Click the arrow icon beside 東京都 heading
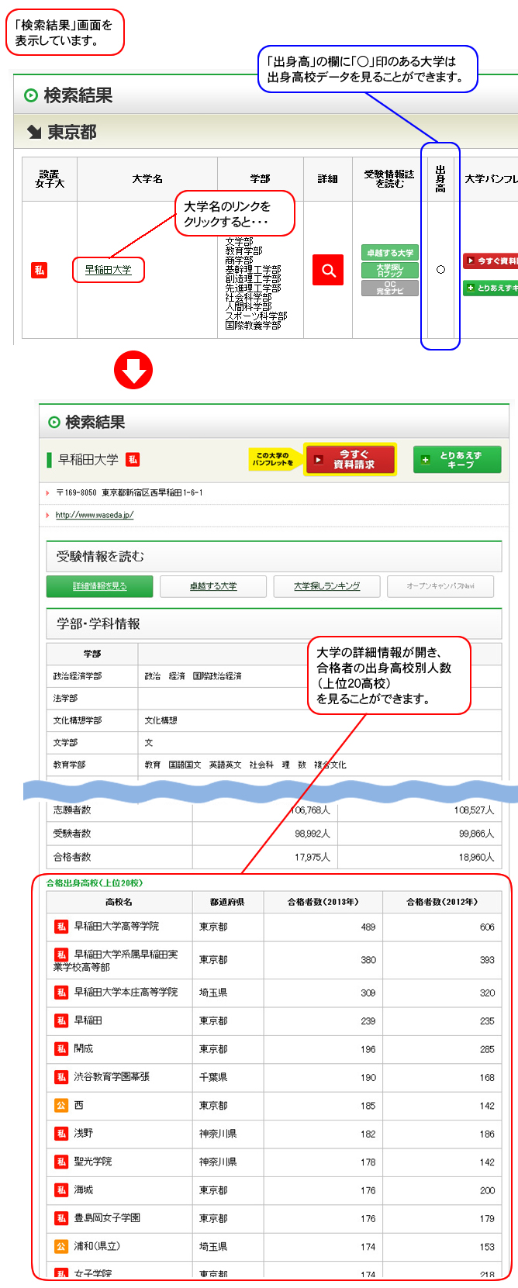Image resolution: width=518 pixels, height=1288 pixels. [34, 133]
